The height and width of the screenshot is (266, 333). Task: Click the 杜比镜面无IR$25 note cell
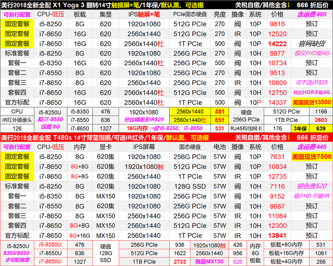coord(144,120)
